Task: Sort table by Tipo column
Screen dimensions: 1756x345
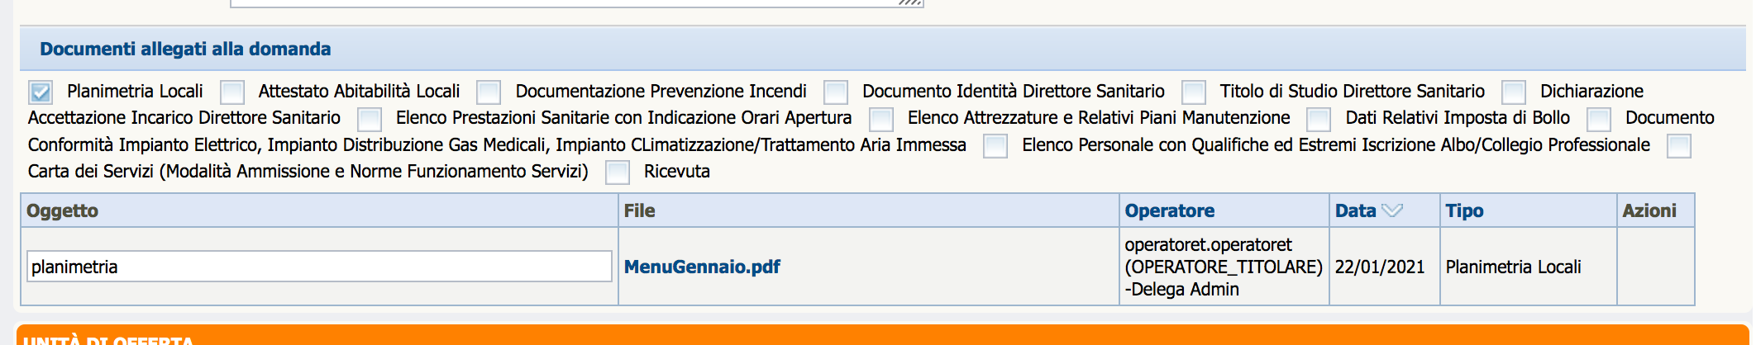Action: tap(1464, 210)
